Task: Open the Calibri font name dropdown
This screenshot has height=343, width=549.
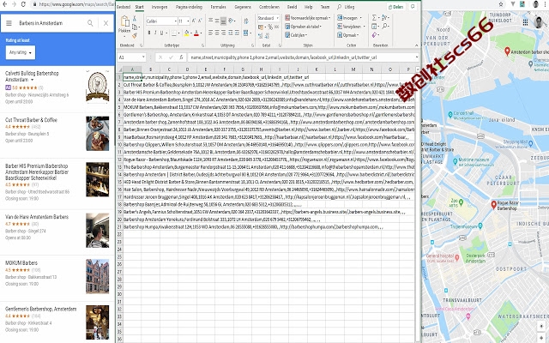Action: 175,21
